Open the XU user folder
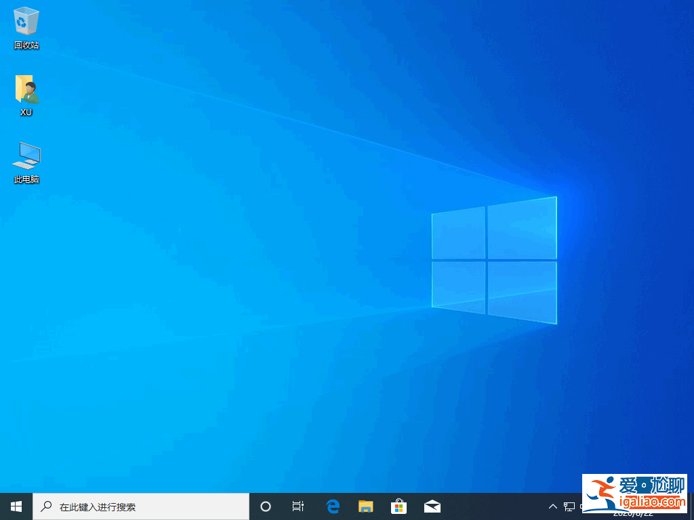This screenshot has width=694, height=520. [x=26, y=88]
